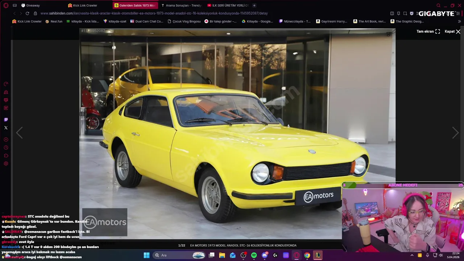Image resolution: width=464 pixels, height=261 pixels.
Task: Go forward in browser history
Action: [x=21, y=13]
